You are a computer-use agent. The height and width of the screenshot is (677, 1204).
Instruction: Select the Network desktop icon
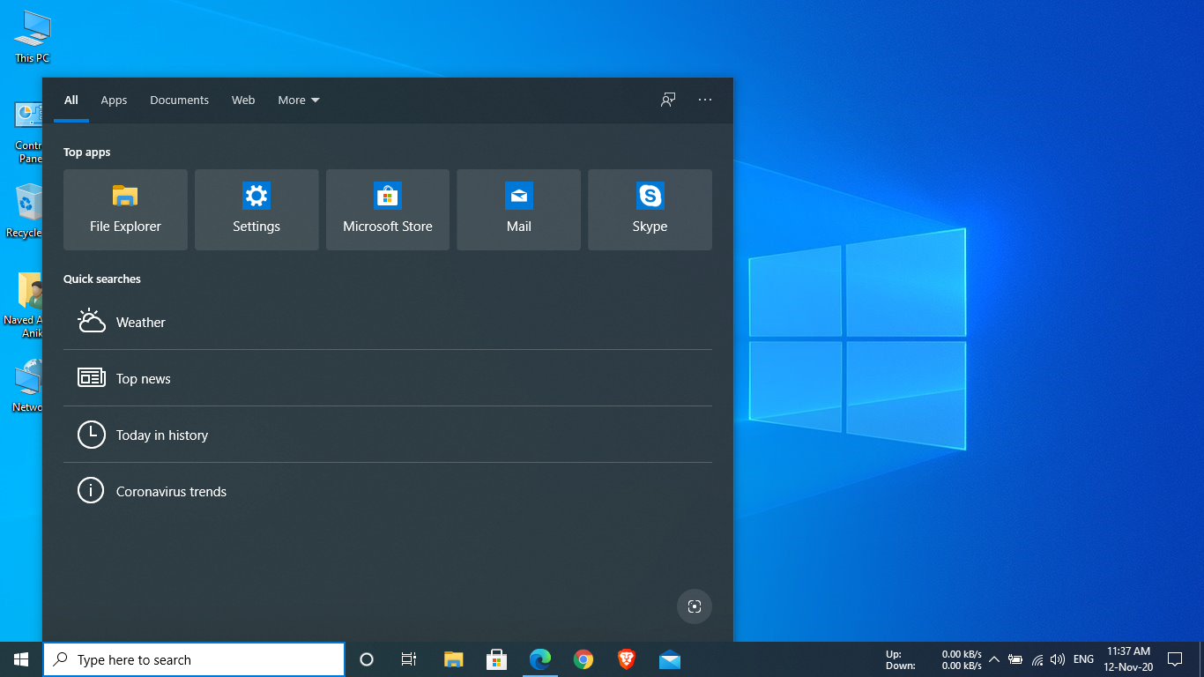29,385
